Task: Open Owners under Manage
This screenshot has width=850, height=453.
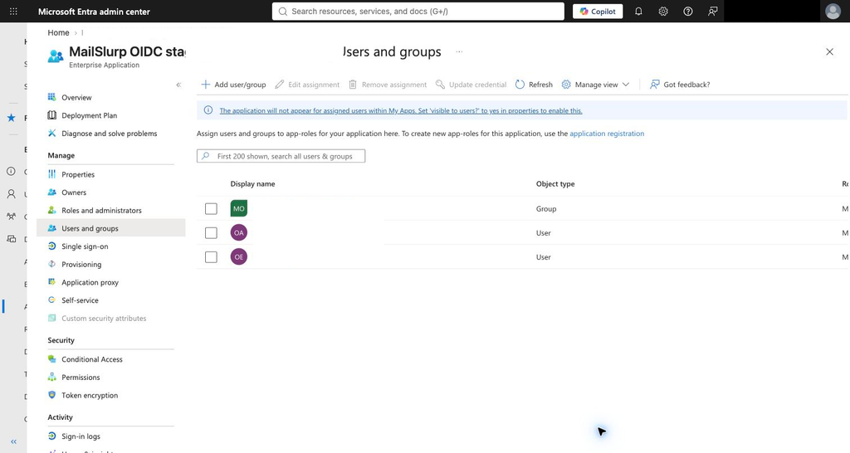Action: pos(74,192)
